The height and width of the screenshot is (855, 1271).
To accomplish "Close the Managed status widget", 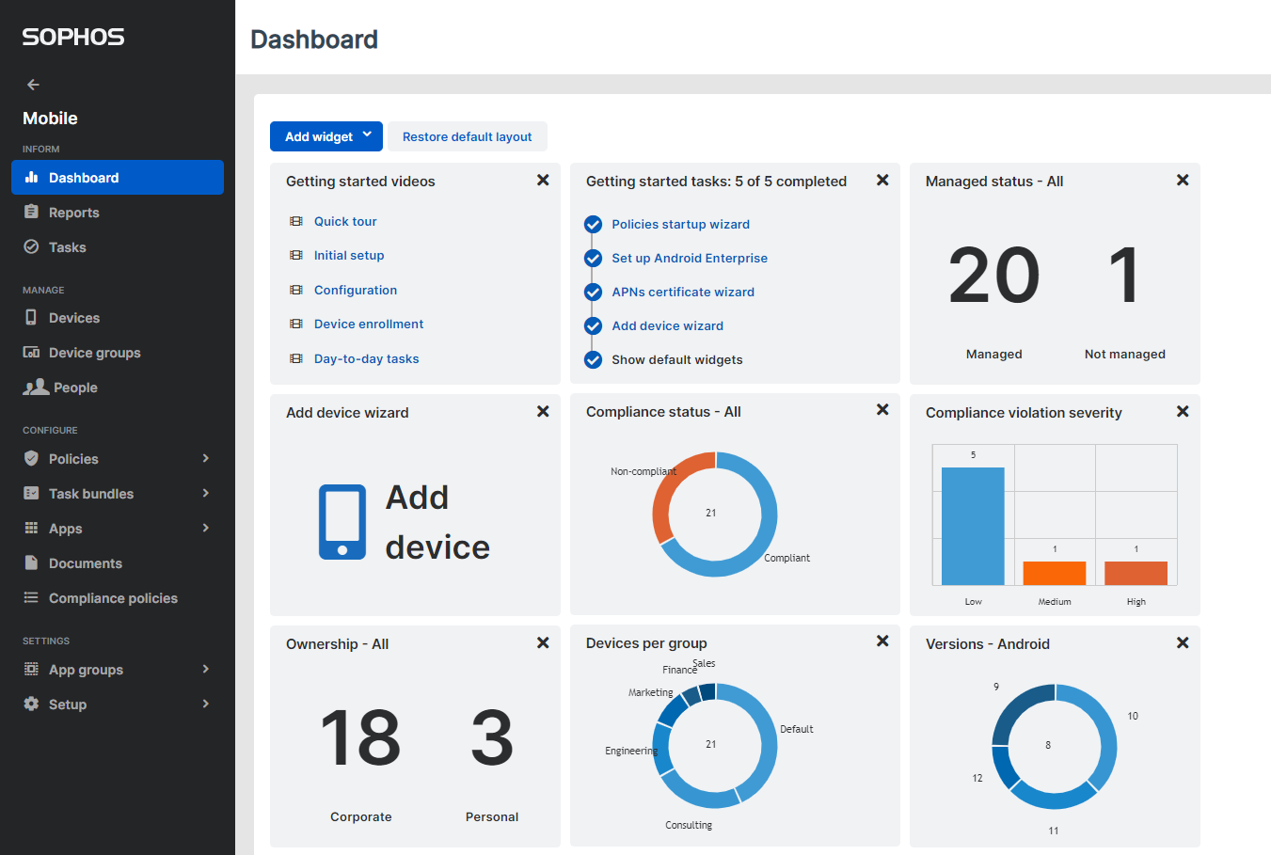I will pos(1183,181).
